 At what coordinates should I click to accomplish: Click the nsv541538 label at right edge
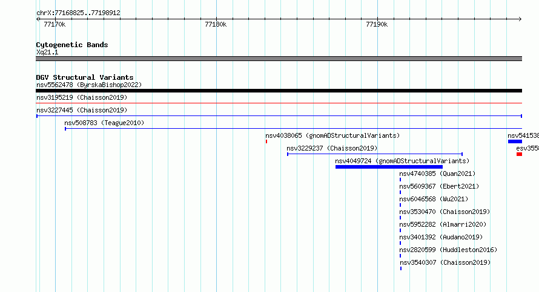tap(523, 135)
